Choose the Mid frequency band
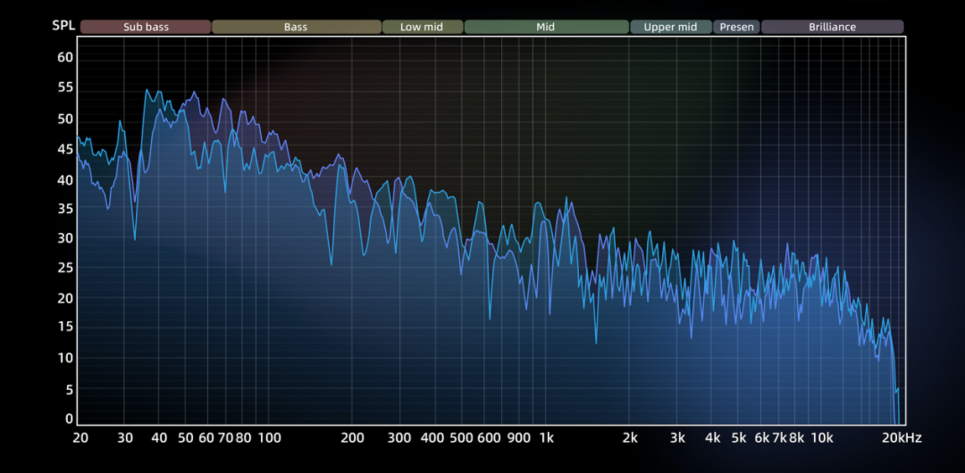The width and height of the screenshot is (965, 473). click(x=547, y=27)
